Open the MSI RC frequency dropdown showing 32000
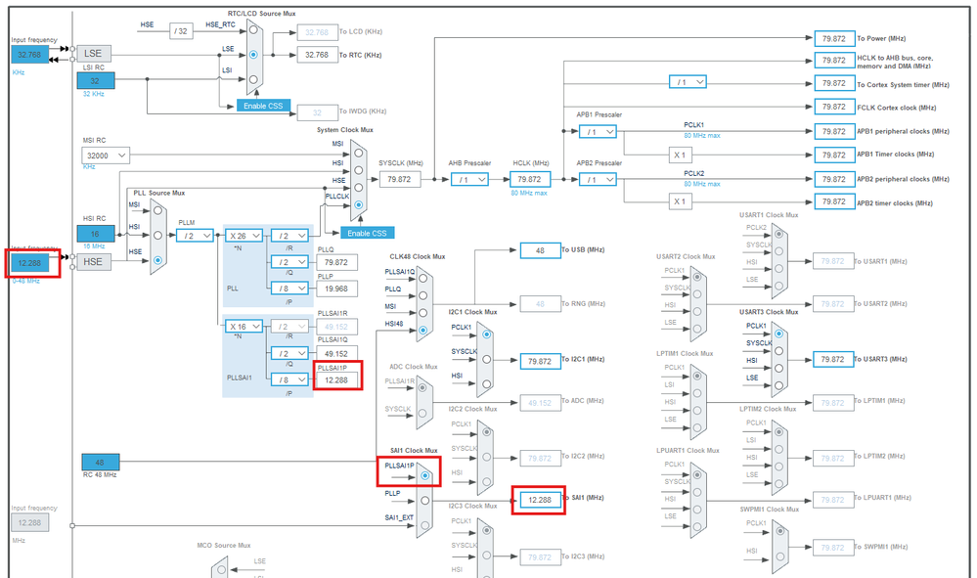Viewport: 977px width, 578px height. pos(105,155)
